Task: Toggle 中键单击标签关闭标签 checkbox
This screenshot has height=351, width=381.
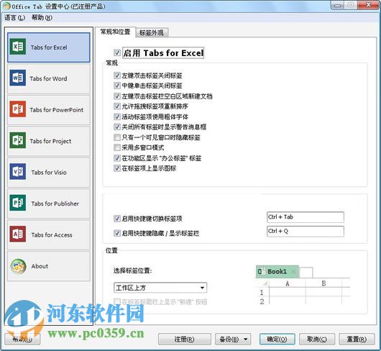Action: 117,86
